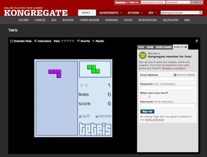
Task: Click the next-piece preview box
Action: [x=95, y=69]
